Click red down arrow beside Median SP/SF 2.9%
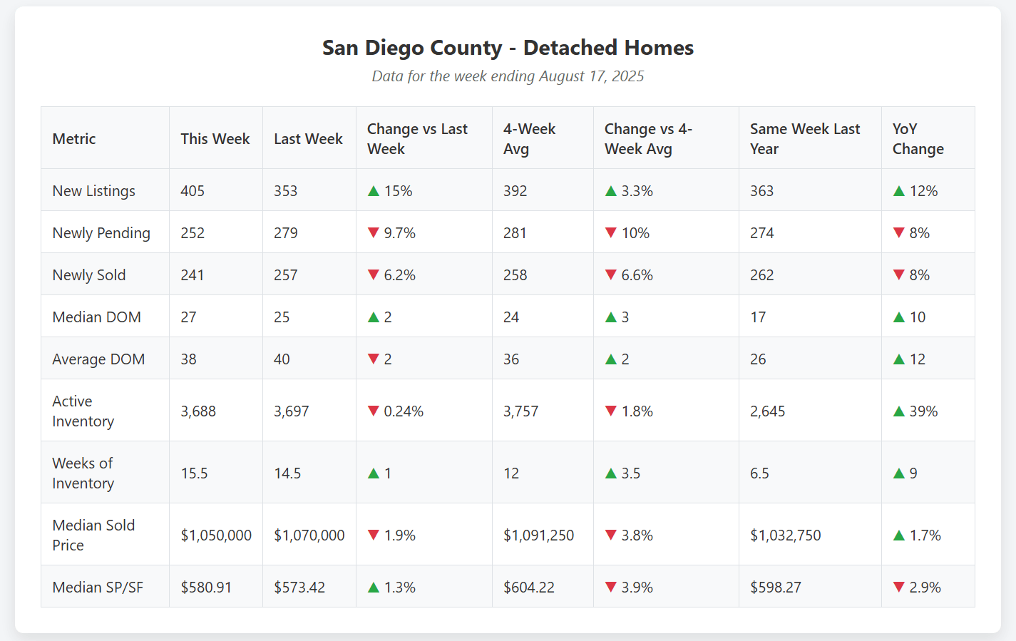 tap(898, 588)
